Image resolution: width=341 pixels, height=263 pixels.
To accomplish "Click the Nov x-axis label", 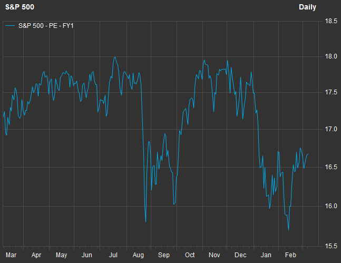I will click(215, 255).
